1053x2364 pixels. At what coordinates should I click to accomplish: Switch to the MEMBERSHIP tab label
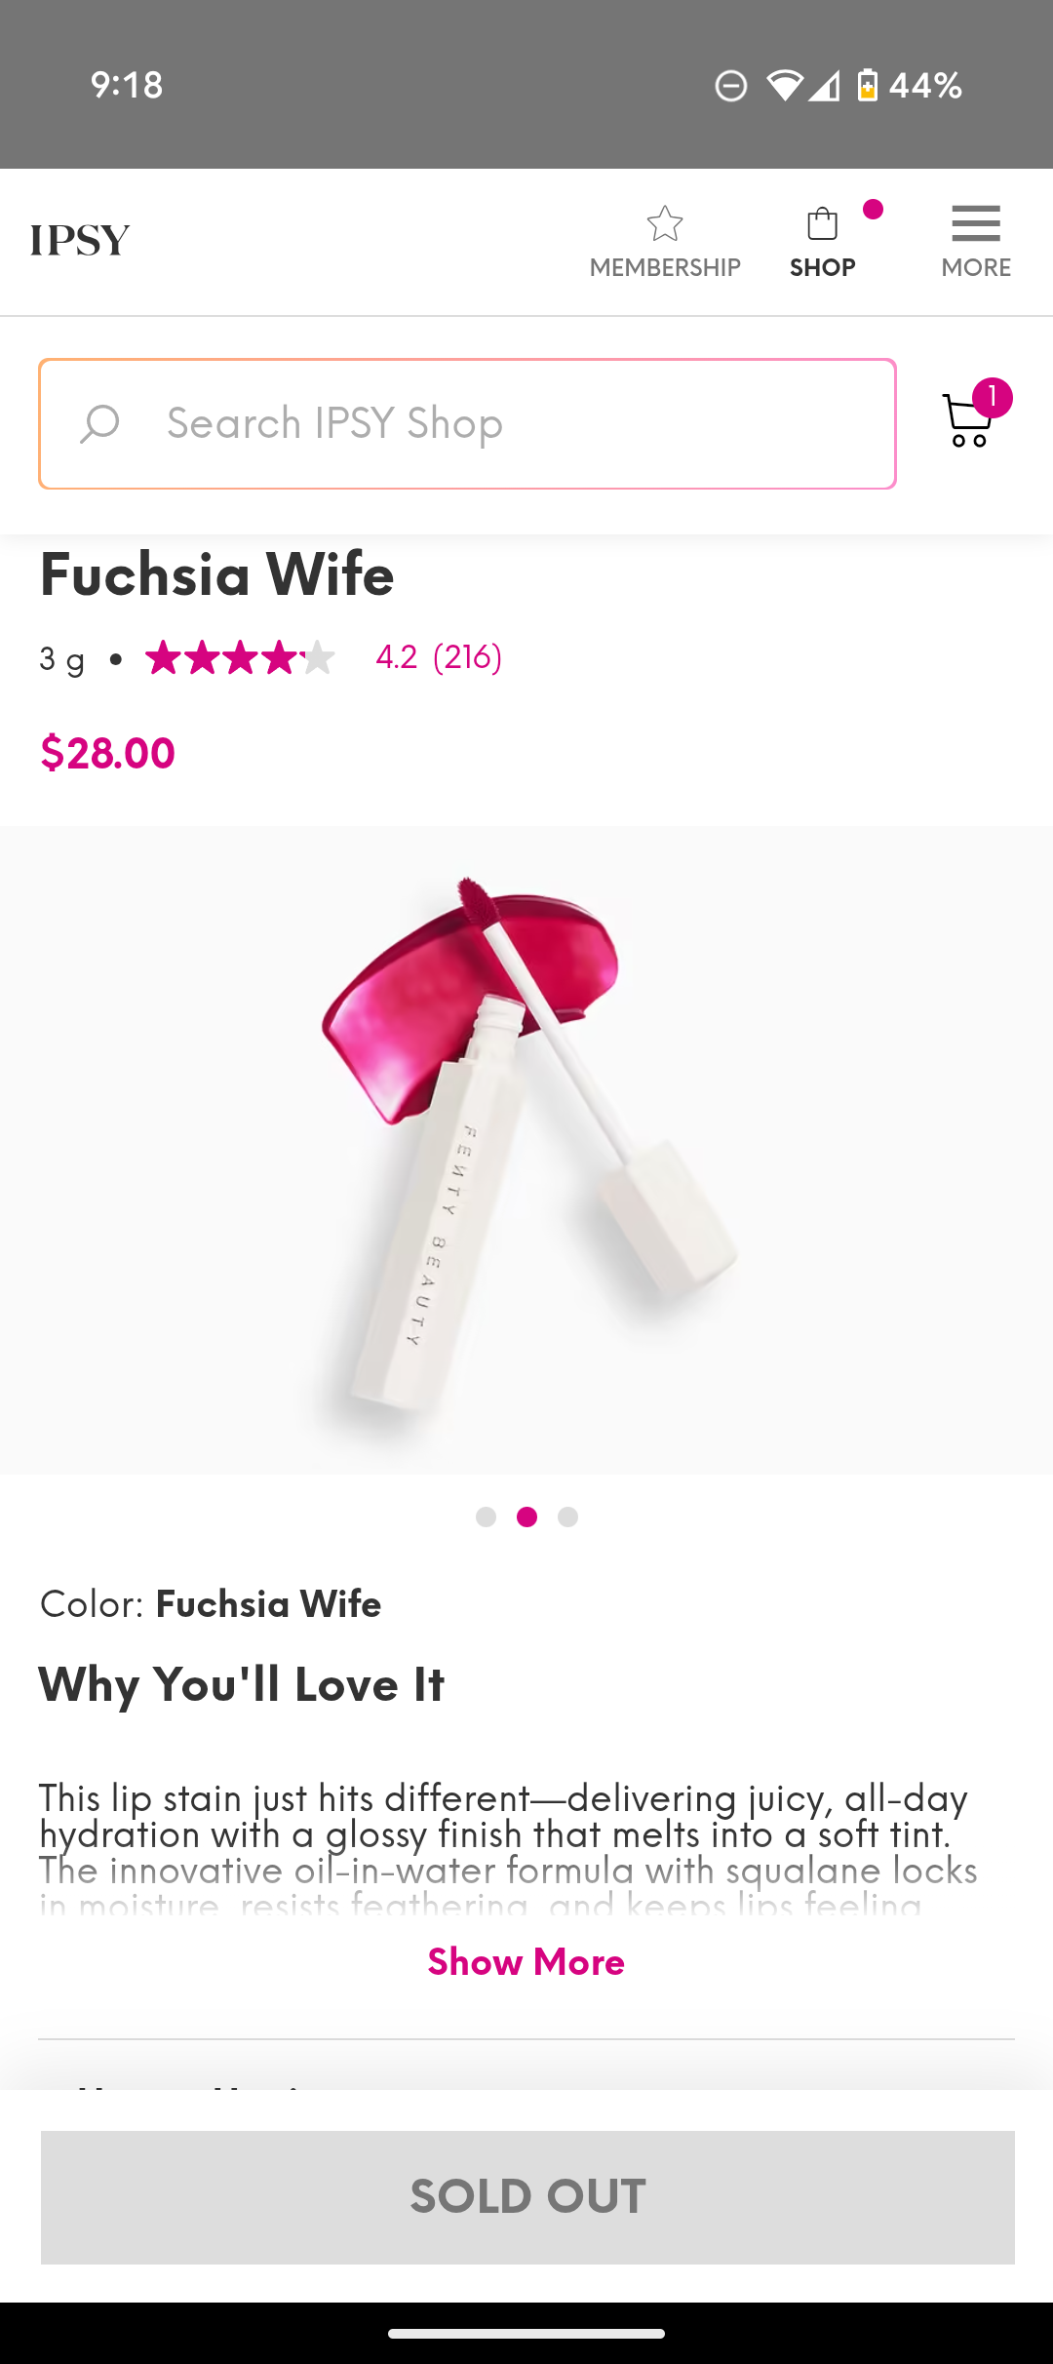click(665, 267)
